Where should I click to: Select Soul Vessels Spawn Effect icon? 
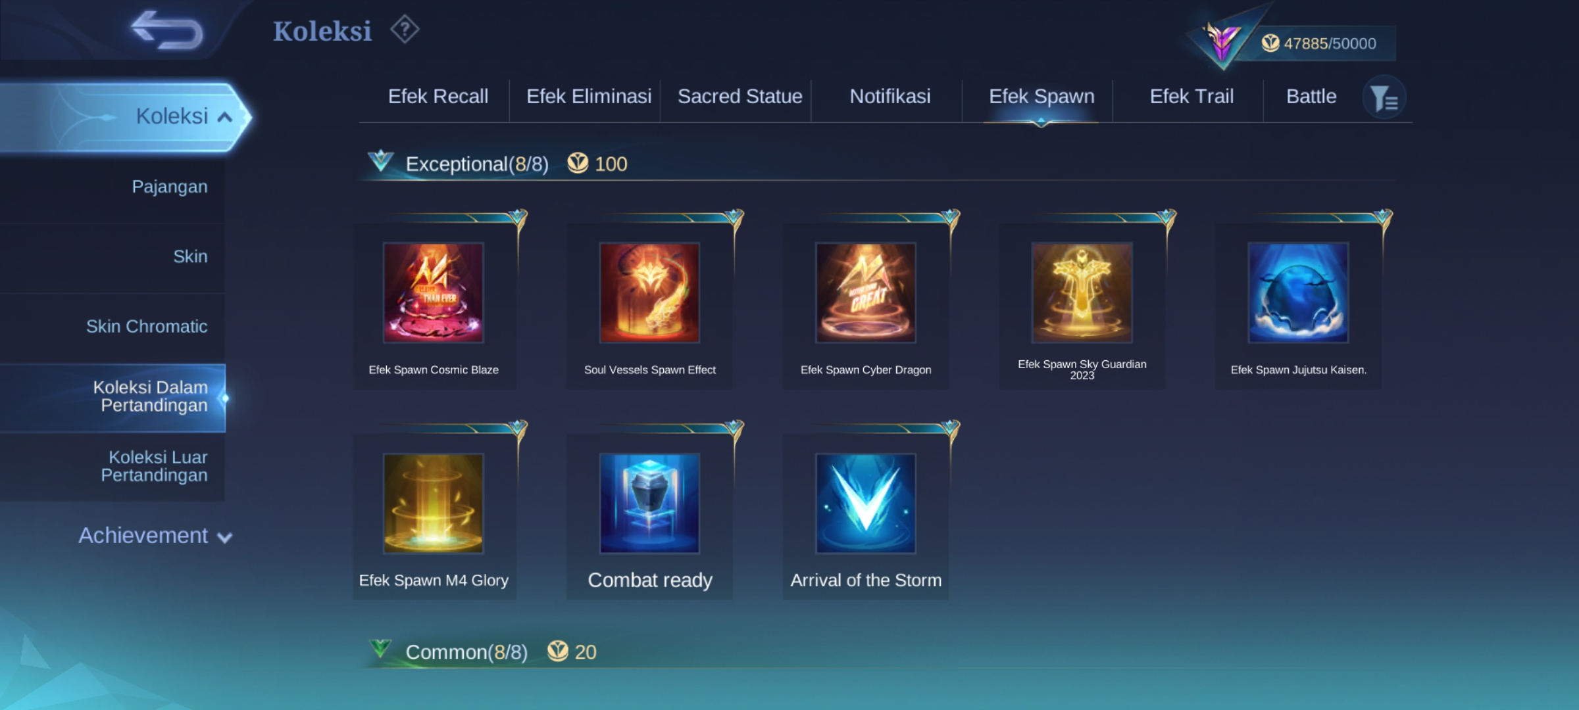pos(649,293)
